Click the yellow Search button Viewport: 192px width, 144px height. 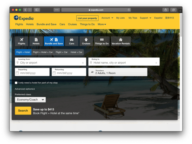point(23,111)
